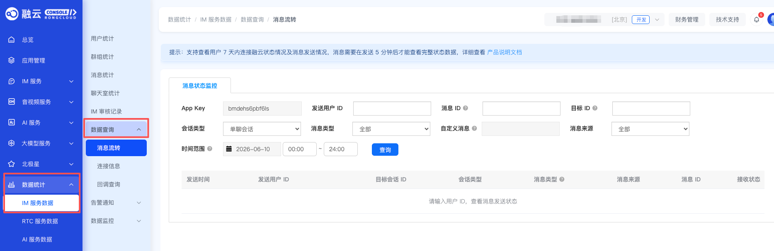Expand the 数据监控 submenu chevron

click(x=139, y=221)
